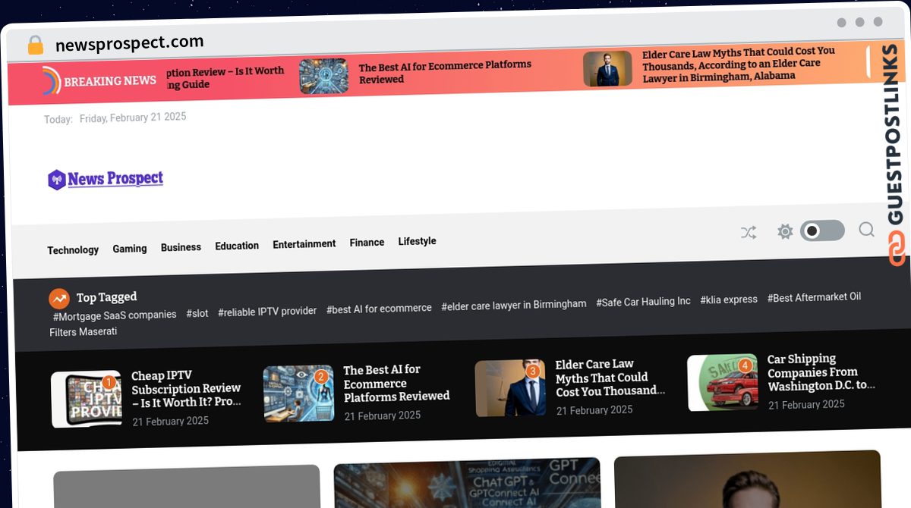Click the padlock icon in address bar
This screenshot has height=508, width=911.
pos(35,45)
